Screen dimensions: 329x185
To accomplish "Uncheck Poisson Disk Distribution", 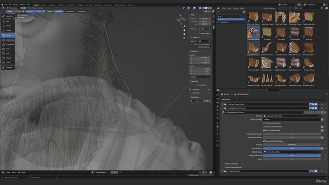I will pos(264,141).
